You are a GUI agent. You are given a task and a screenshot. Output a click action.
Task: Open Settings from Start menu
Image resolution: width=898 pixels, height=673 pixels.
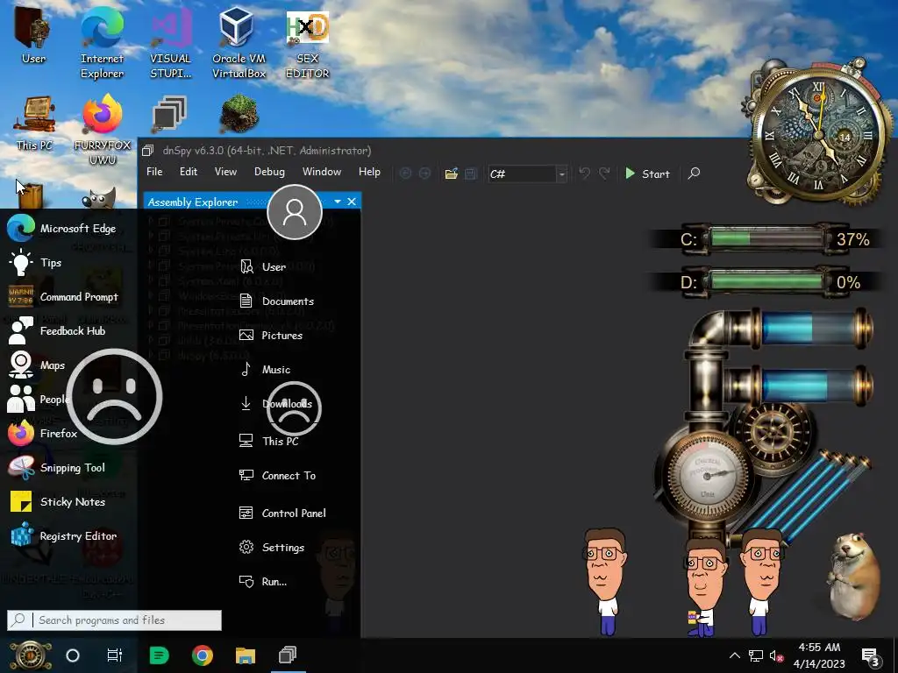point(272,548)
